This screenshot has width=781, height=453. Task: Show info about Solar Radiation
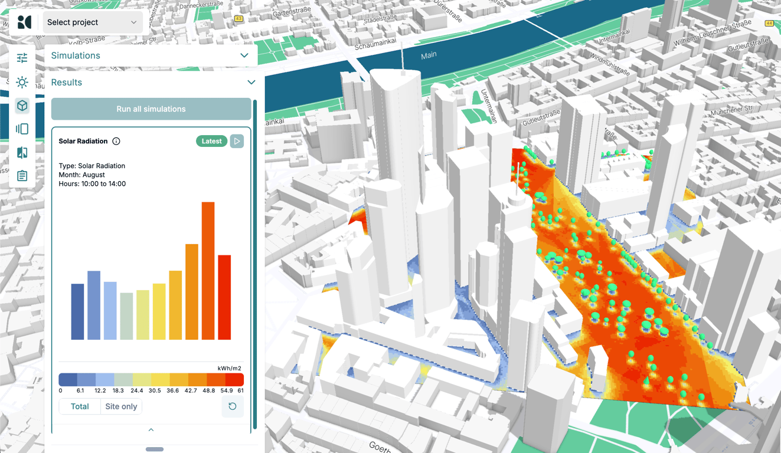click(x=116, y=142)
